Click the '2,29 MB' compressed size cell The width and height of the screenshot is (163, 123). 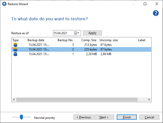pyautogui.click(x=91, y=54)
